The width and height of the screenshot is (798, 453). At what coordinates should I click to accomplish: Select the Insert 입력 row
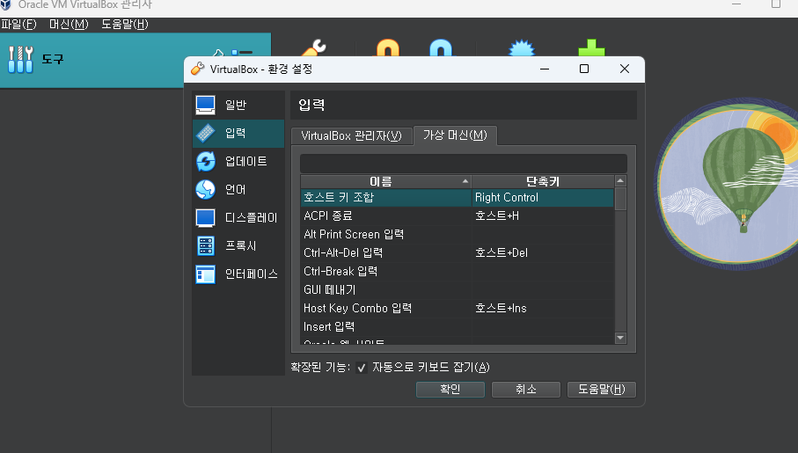tap(457, 326)
